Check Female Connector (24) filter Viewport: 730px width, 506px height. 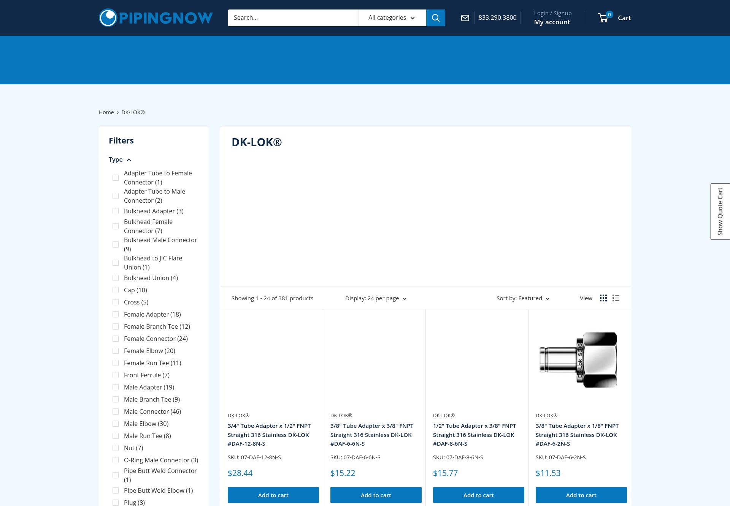pyautogui.click(x=116, y=339)
